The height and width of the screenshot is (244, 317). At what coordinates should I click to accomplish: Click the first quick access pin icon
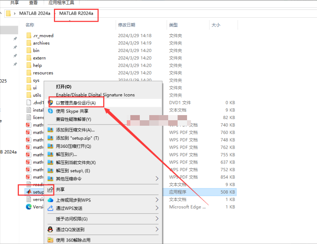[x=15, y=39]
